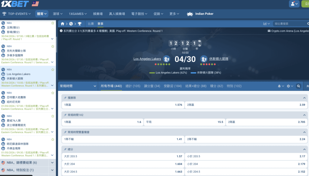Select the 積分 (62) tab
The width and height of the screenshot is (309, 176).
(x=217, y=86)
